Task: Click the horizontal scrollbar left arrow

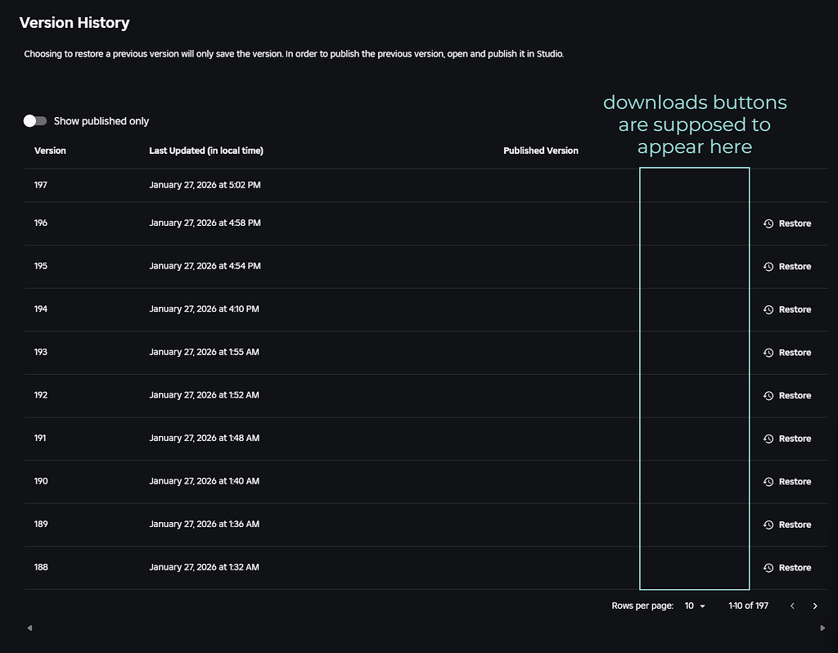Action: coord(30,628)
